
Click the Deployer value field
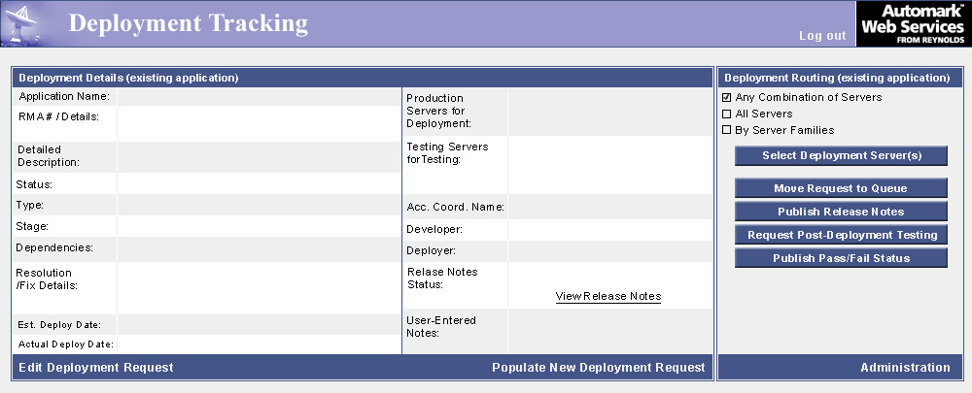click(x=610, y=250)
